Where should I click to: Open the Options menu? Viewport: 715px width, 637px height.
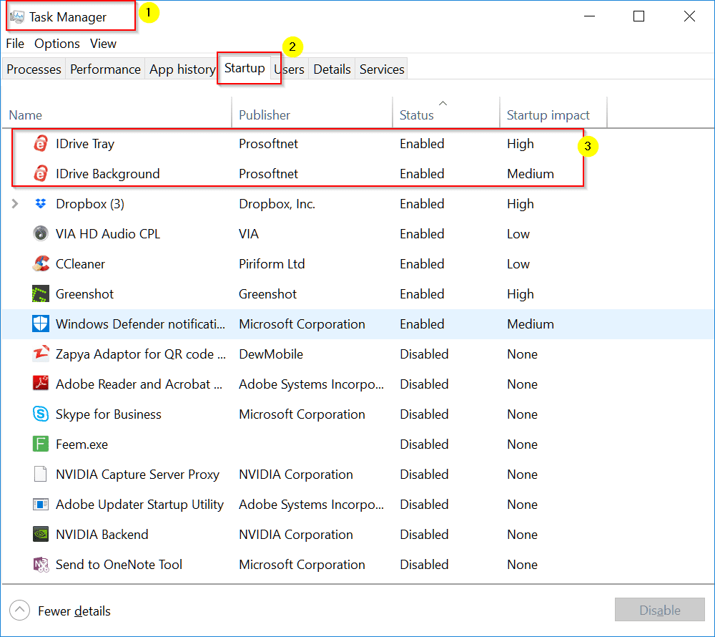[57, 44]
